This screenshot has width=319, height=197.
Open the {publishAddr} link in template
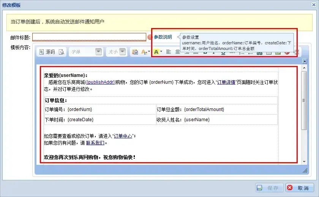(101, 82)
